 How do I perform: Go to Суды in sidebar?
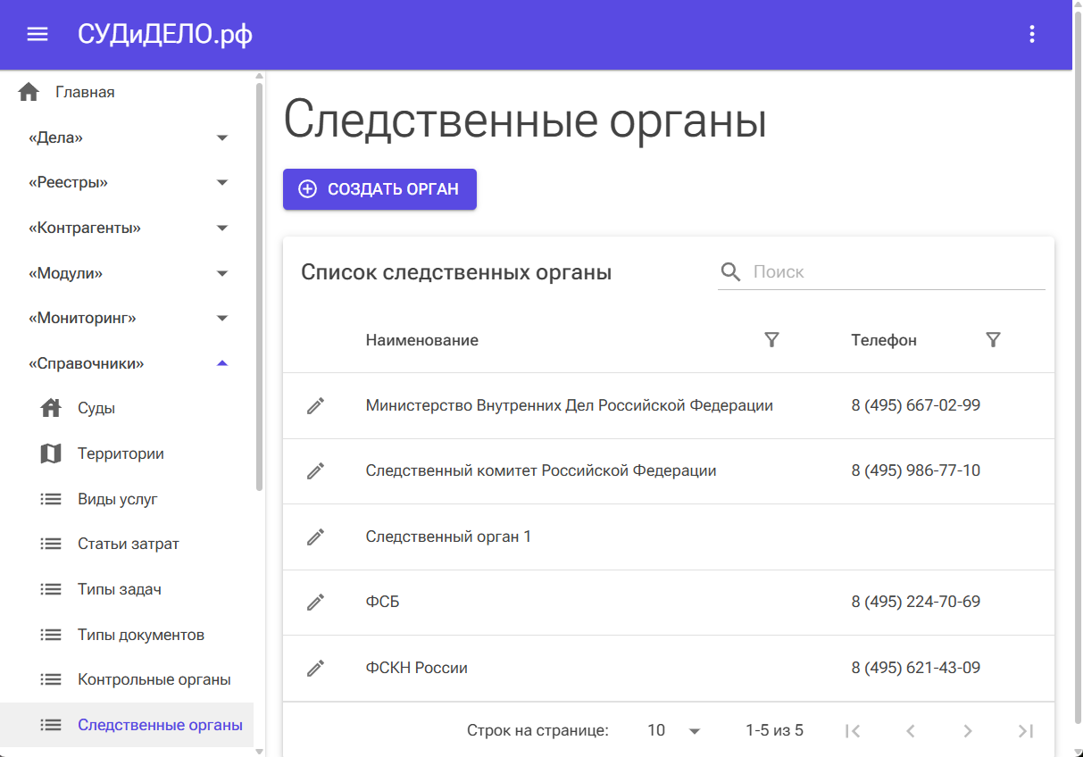96,408
